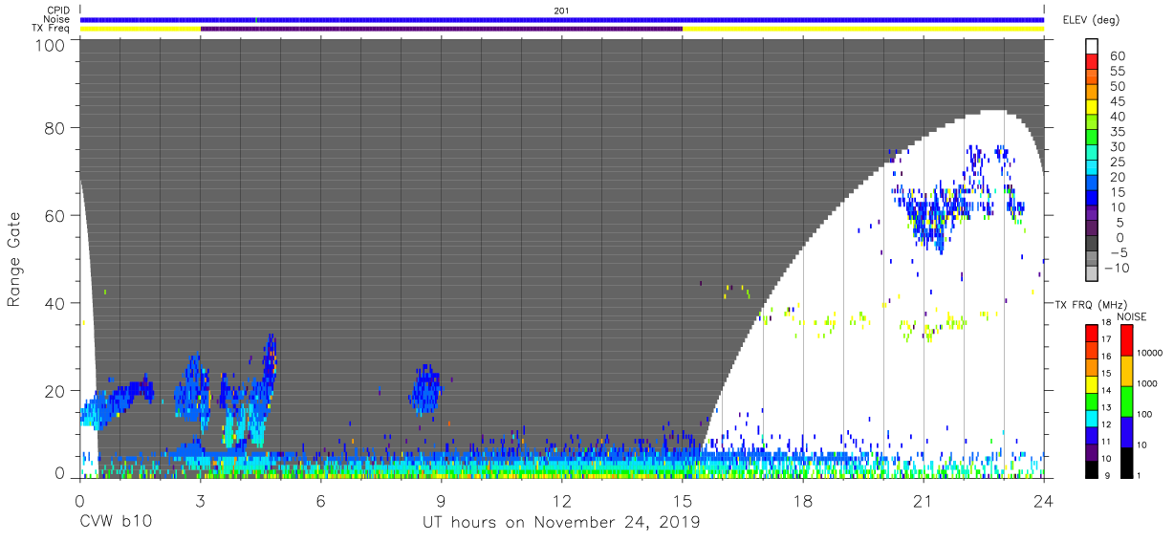Click the x-axis tick label '9'
This screenshot has height=542, width=1174.
point(441,500)
